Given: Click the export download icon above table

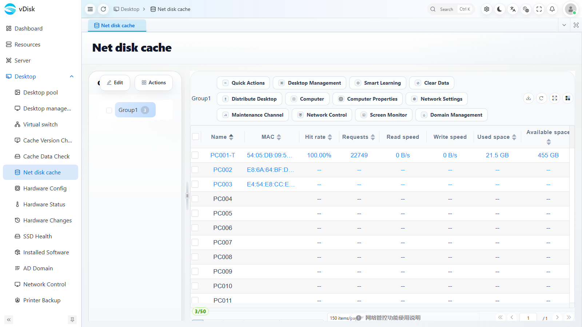Looking at the screenshot, I should point(529,98).
